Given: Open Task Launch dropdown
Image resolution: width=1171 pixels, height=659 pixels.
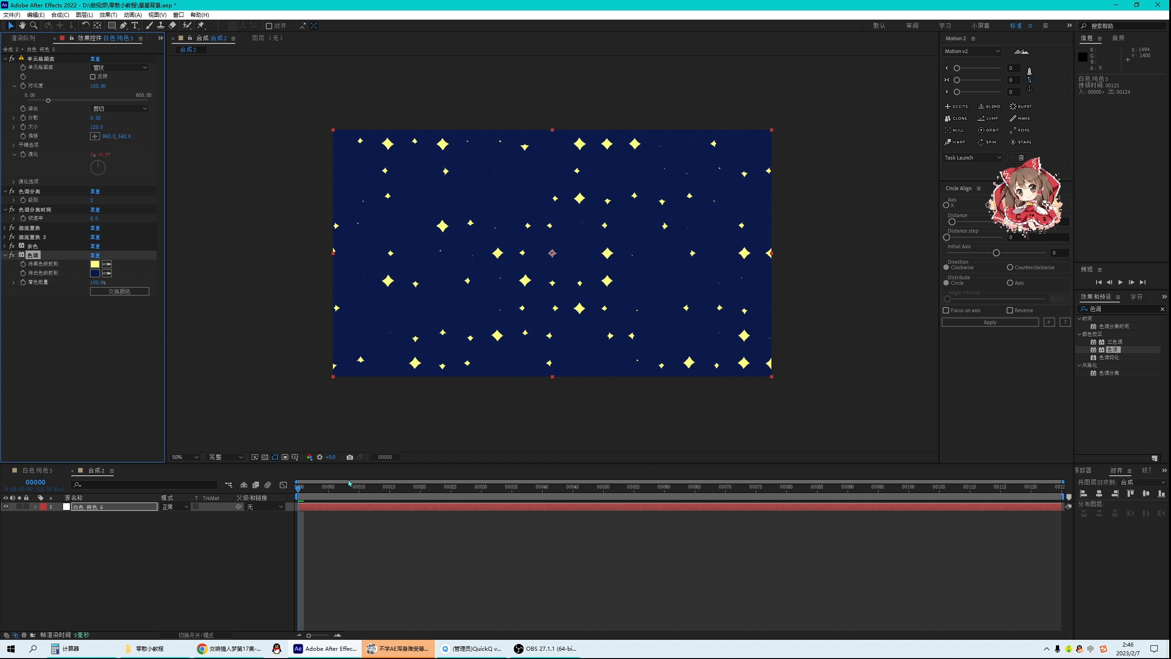Looking at the screenshot, I should [973, 158].
